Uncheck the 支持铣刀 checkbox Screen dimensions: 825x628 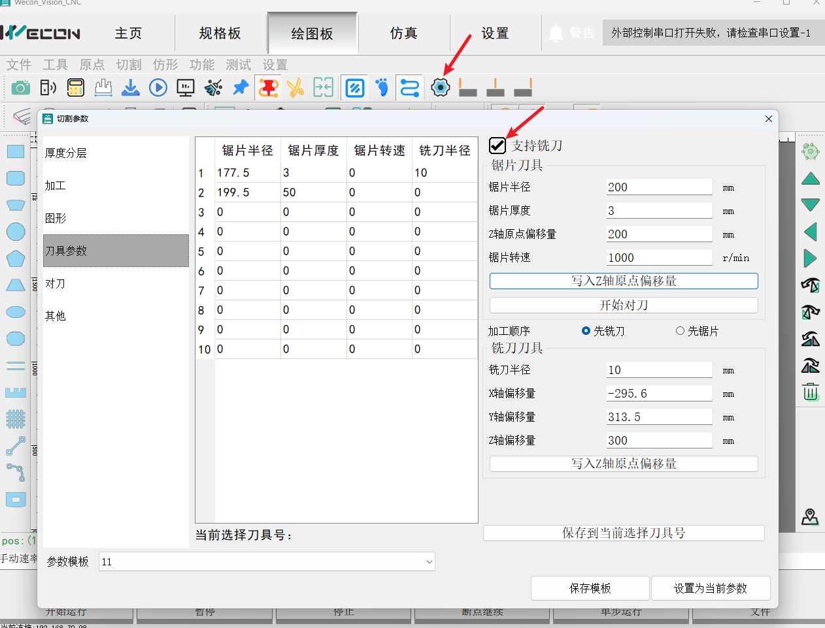497,146
